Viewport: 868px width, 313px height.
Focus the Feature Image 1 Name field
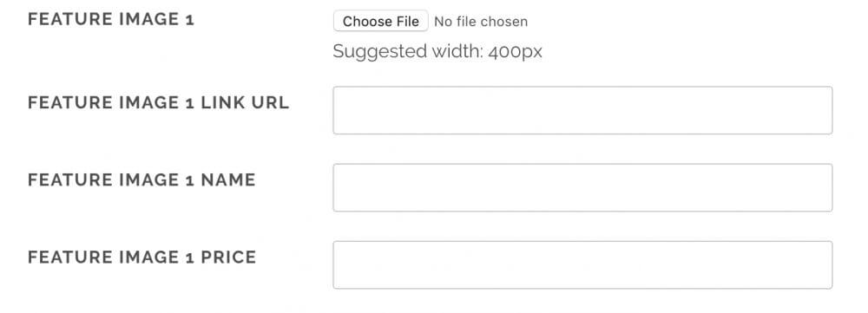click(x=582, y=187)
